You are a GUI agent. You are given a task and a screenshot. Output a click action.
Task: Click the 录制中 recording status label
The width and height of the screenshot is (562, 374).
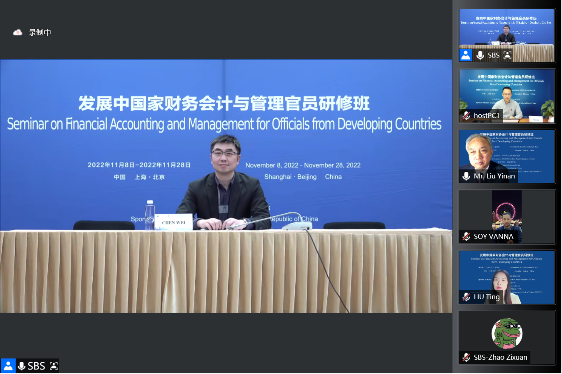tap(39, 32)
